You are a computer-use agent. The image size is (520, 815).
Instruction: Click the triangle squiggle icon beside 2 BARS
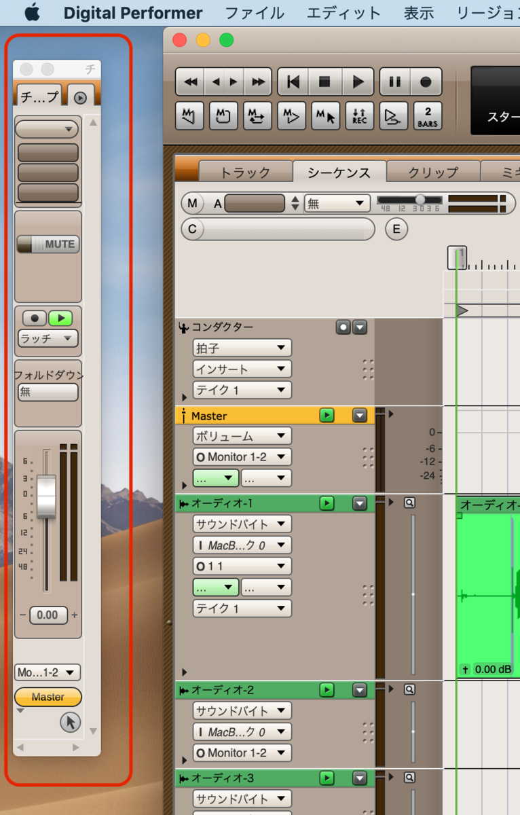click(x=394, y=115)
